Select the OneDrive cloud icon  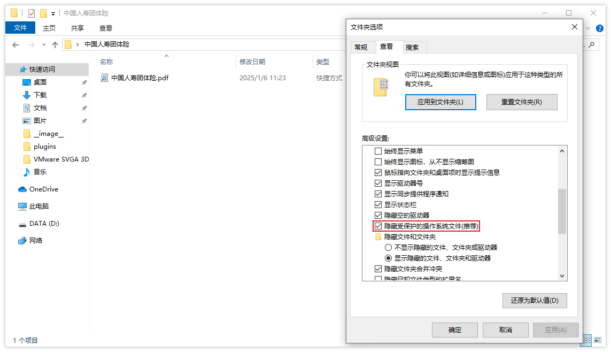(22, 189)
